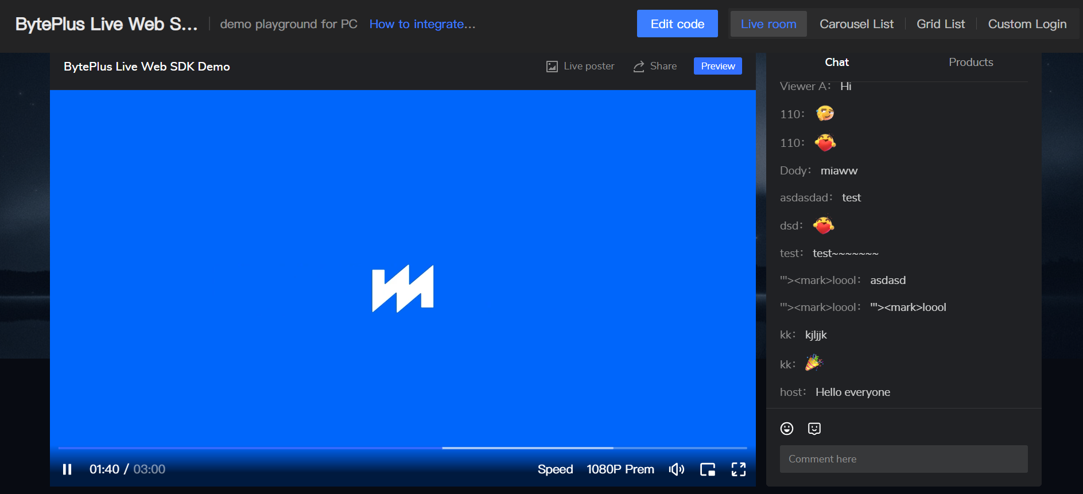Image resolution: width=1083 pixels, height=494 pixels.
Task: Enter fullscreen video mode
Action: [739, 469]
